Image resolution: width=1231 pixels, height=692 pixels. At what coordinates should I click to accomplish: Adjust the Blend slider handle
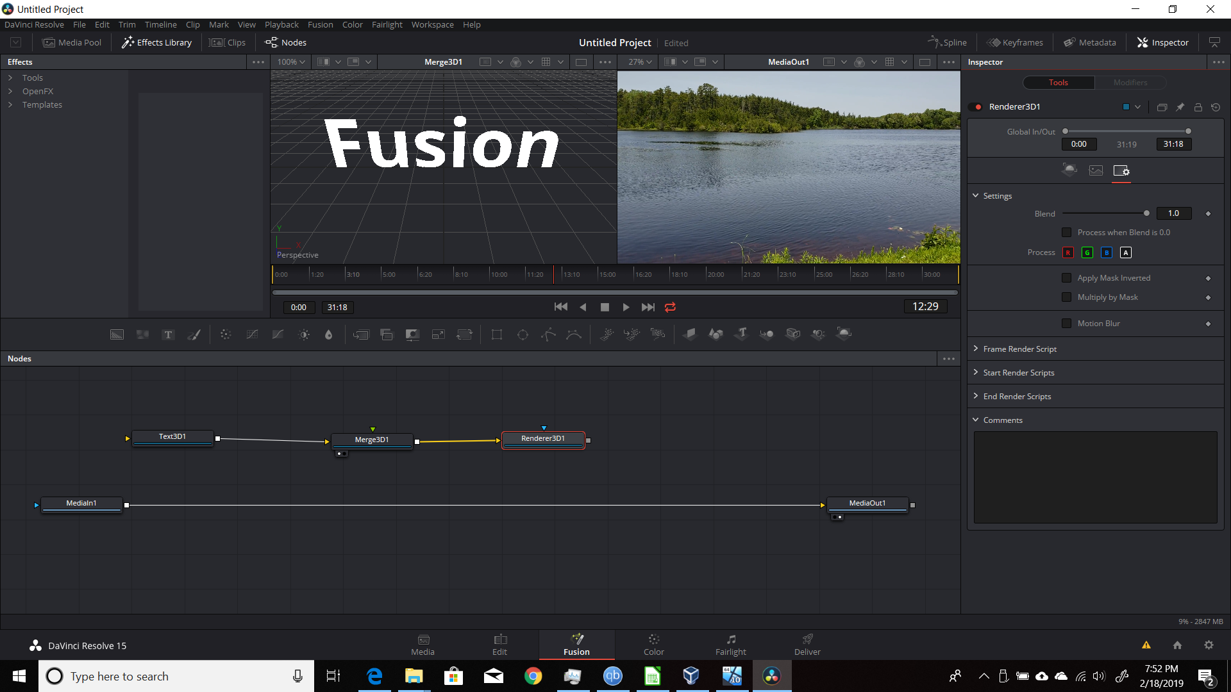click(1146, 213)
